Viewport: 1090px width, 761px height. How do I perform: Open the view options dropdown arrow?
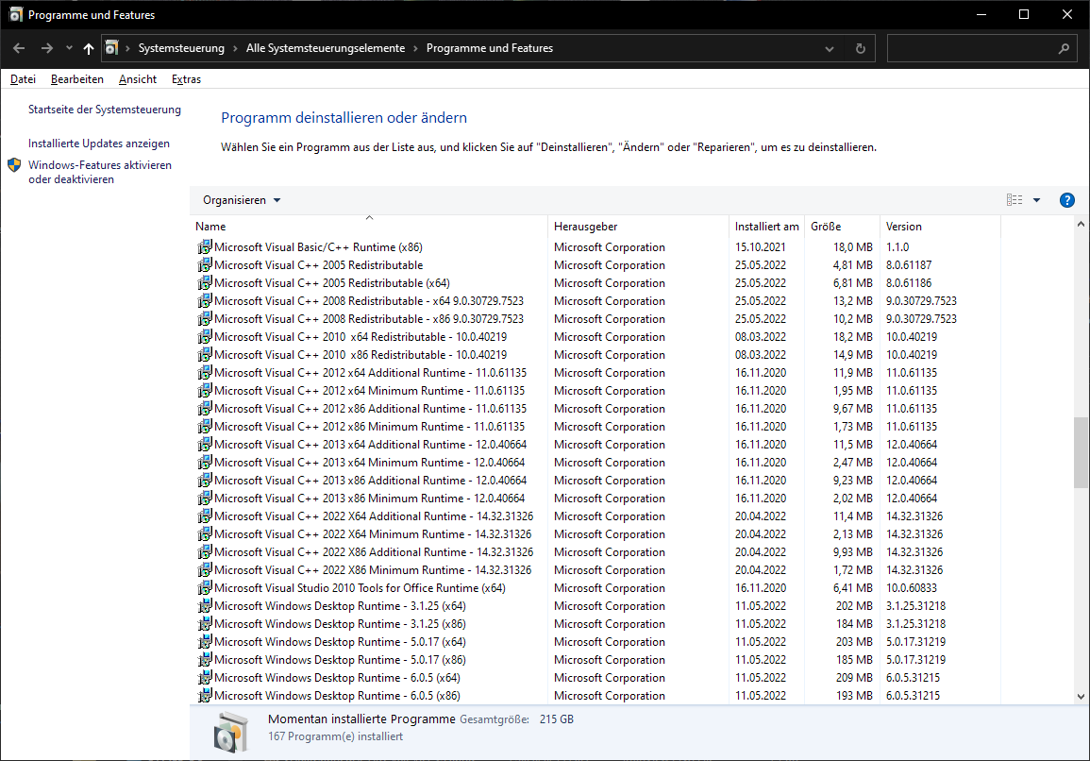[x=1036, y=200]
